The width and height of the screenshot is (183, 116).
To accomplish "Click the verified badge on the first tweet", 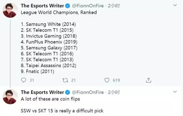I will [x=67, y=5].
